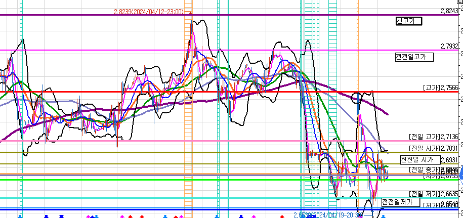This screenshot has width=463, height=218.
Task: Click the small corner button at top right
Action: point(460,3)
